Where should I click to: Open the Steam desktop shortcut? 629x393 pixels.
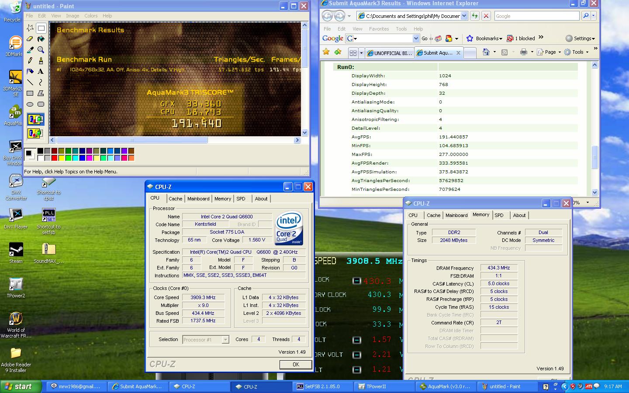tap(16, 253)
